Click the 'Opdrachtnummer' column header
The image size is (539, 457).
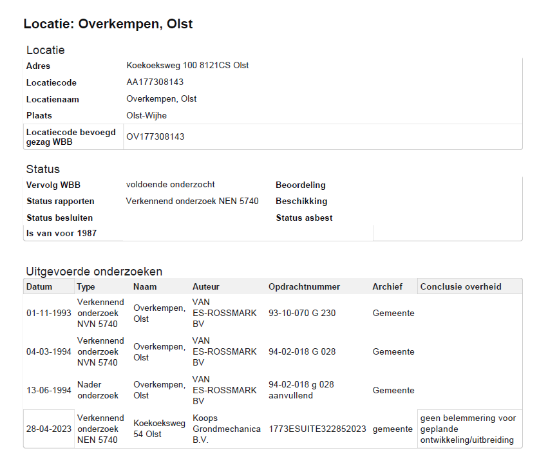[x=304, y=286]
